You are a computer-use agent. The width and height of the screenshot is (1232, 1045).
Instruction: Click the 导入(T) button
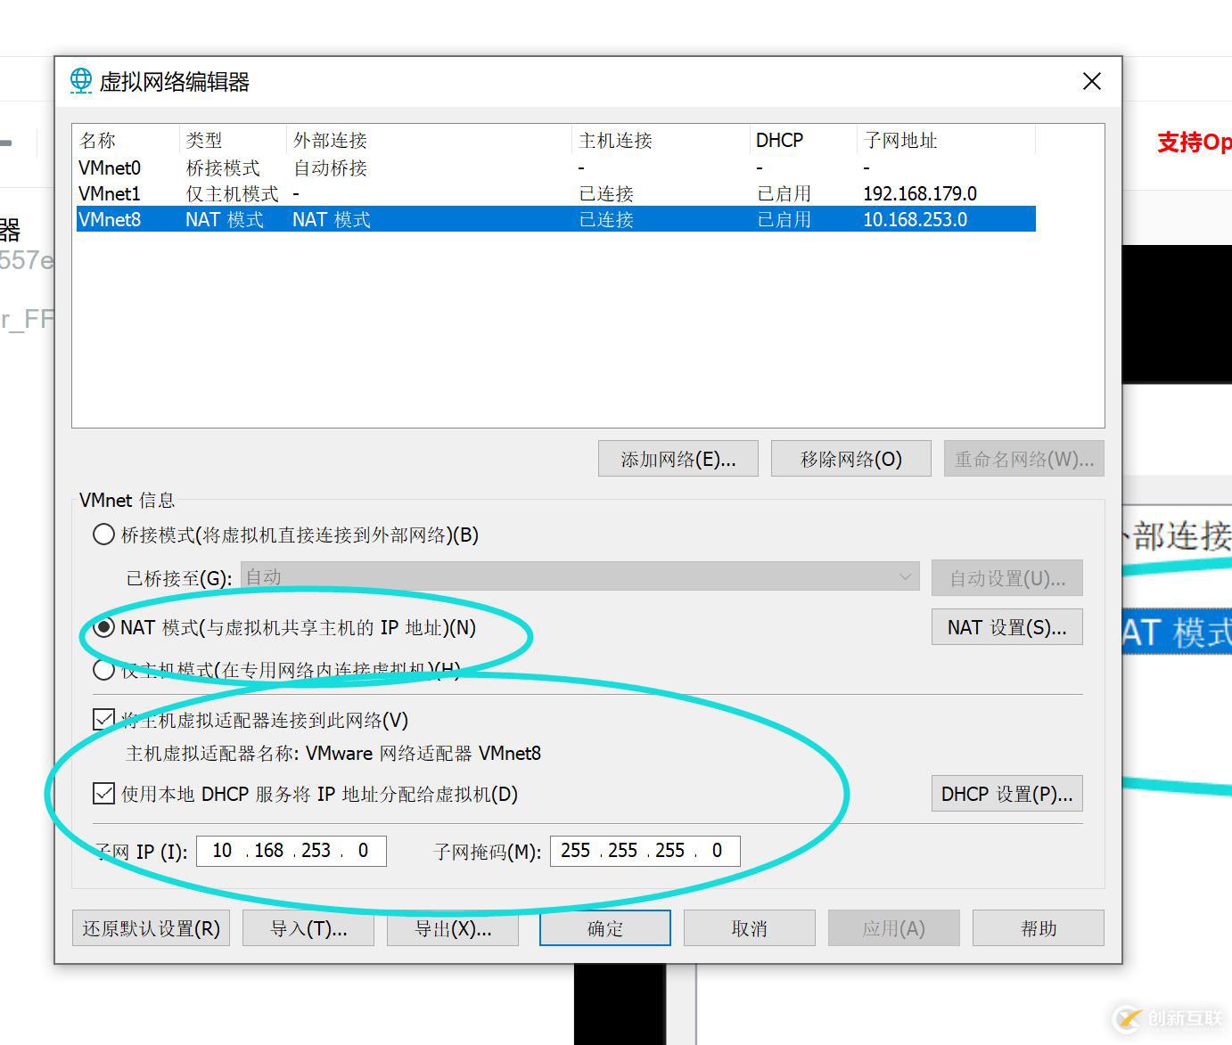point(308,927)
